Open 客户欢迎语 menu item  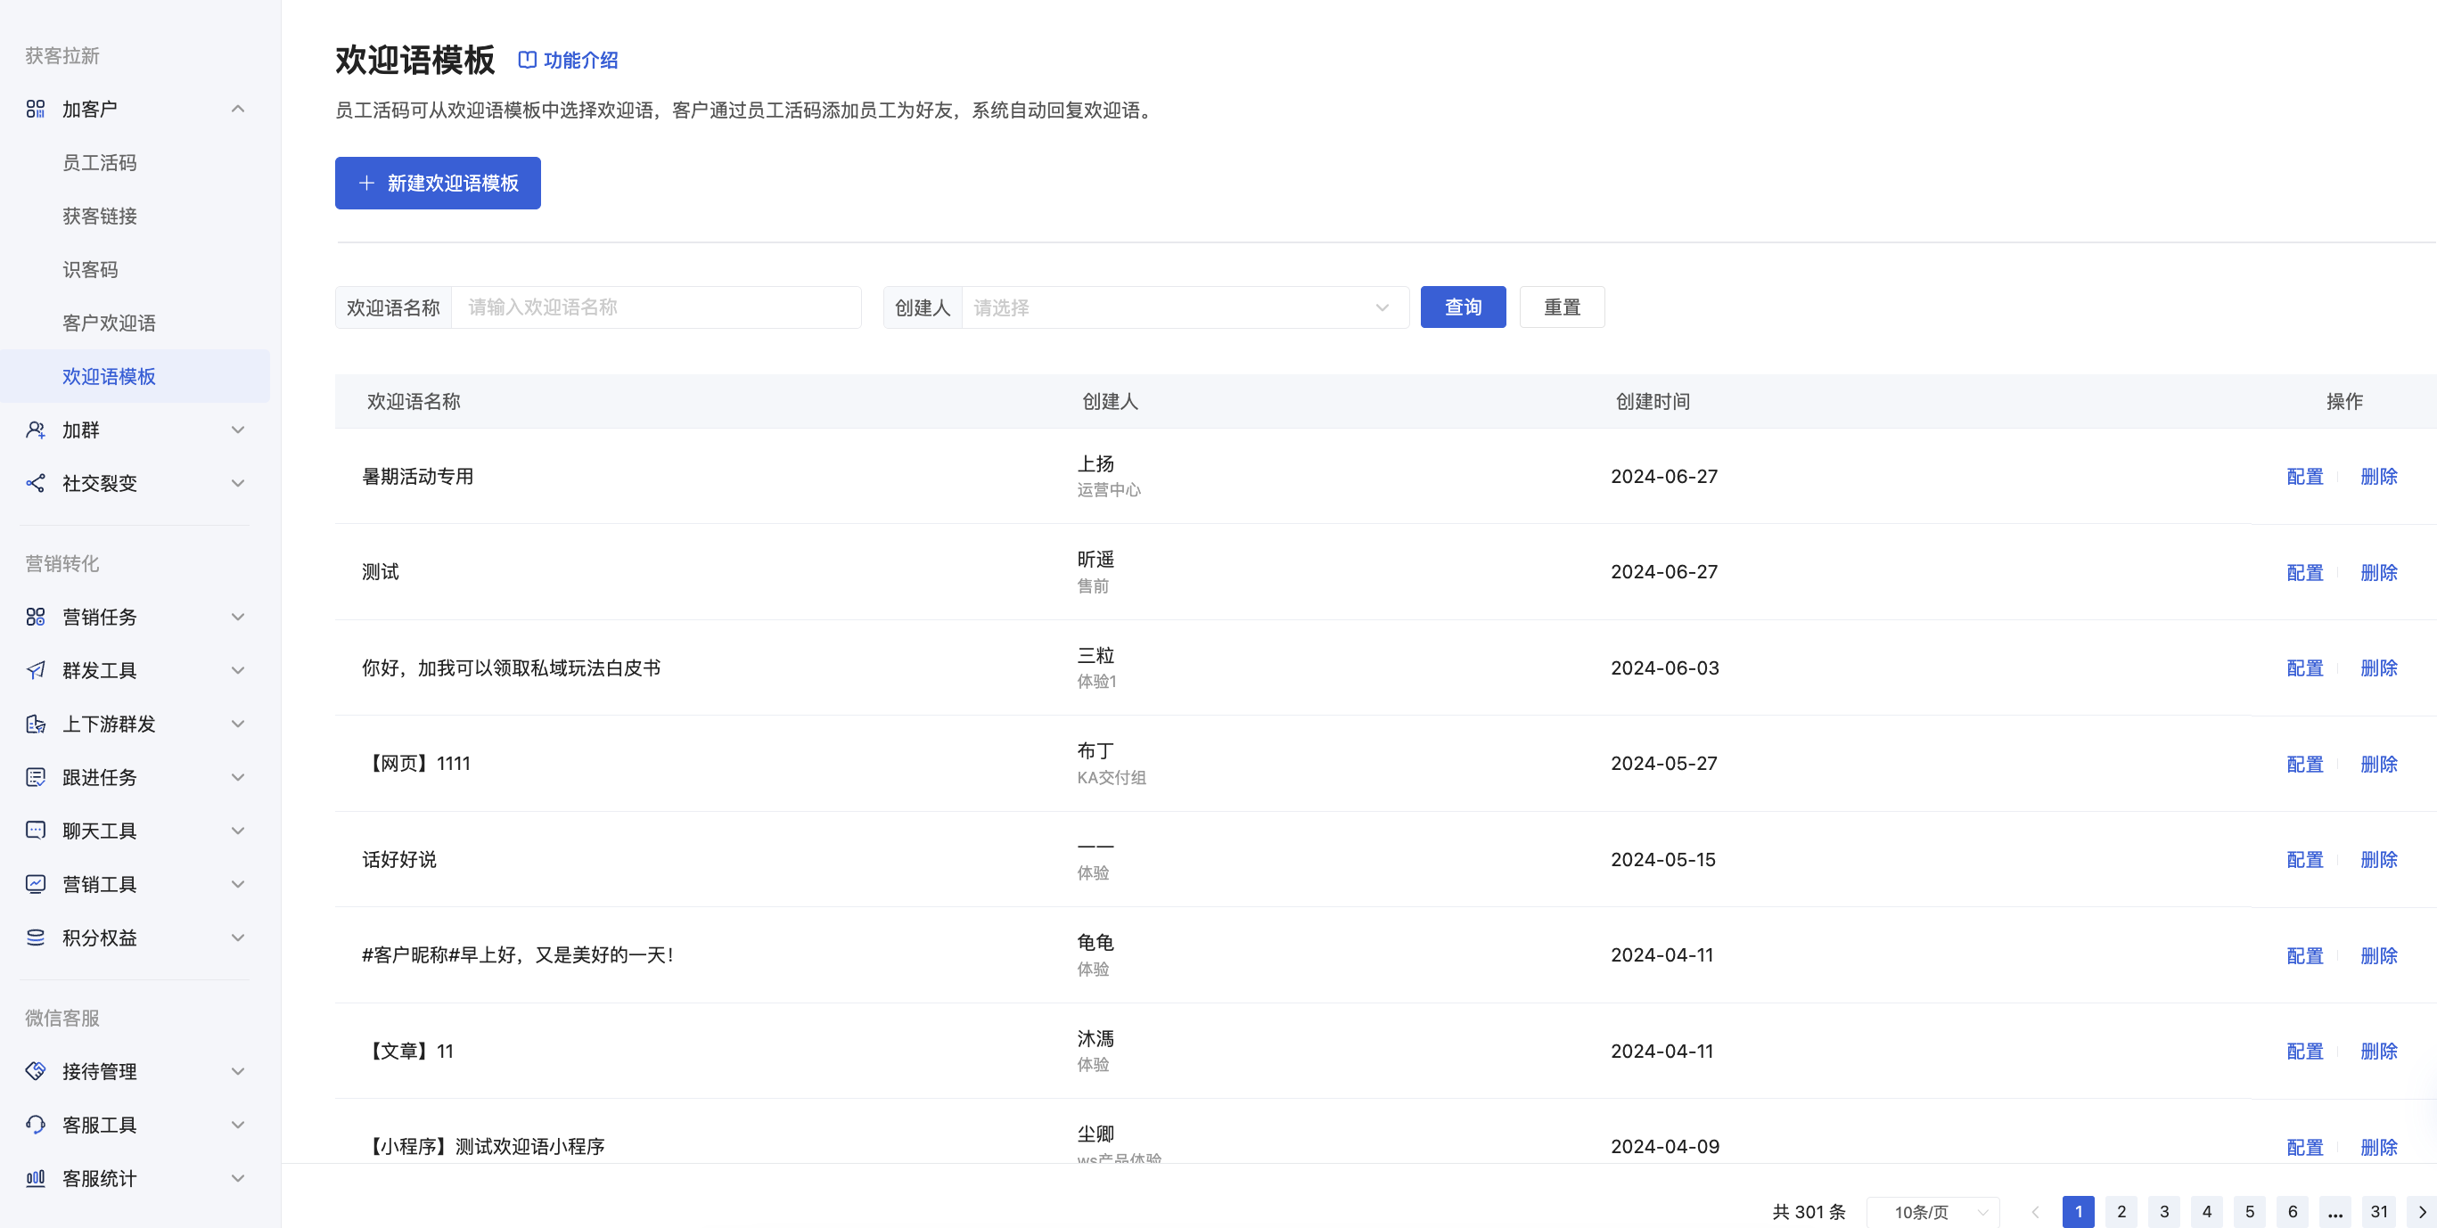tap(109, 323)
